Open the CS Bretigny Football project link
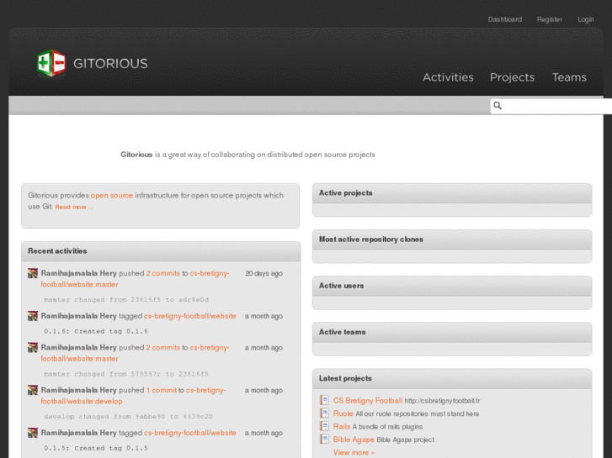This screenshot has height=458, width=612. coord(368,400)
